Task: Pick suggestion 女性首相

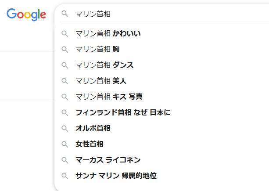Action: 90,144
